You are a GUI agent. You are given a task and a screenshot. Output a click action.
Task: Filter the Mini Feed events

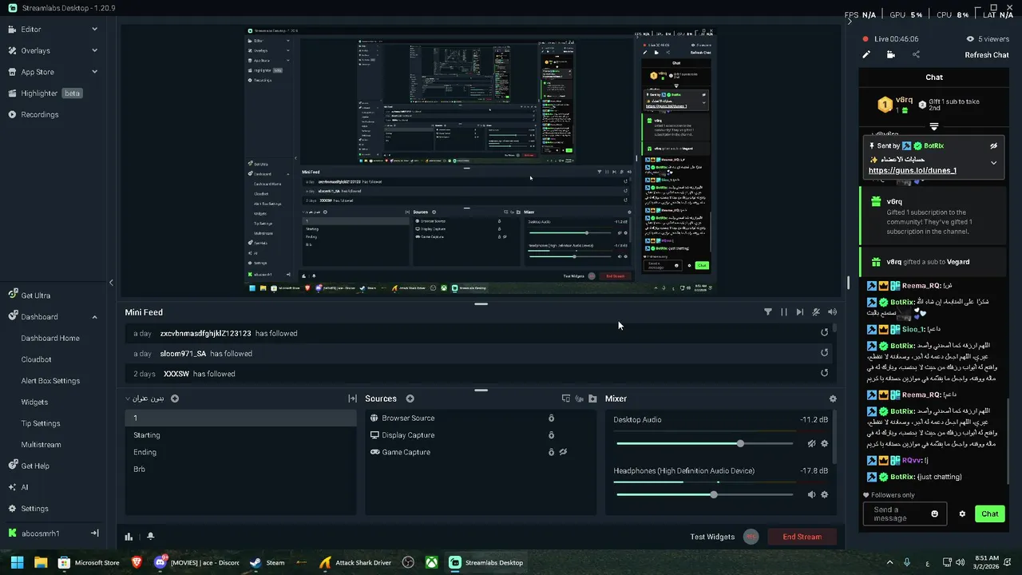coord(768,312)
